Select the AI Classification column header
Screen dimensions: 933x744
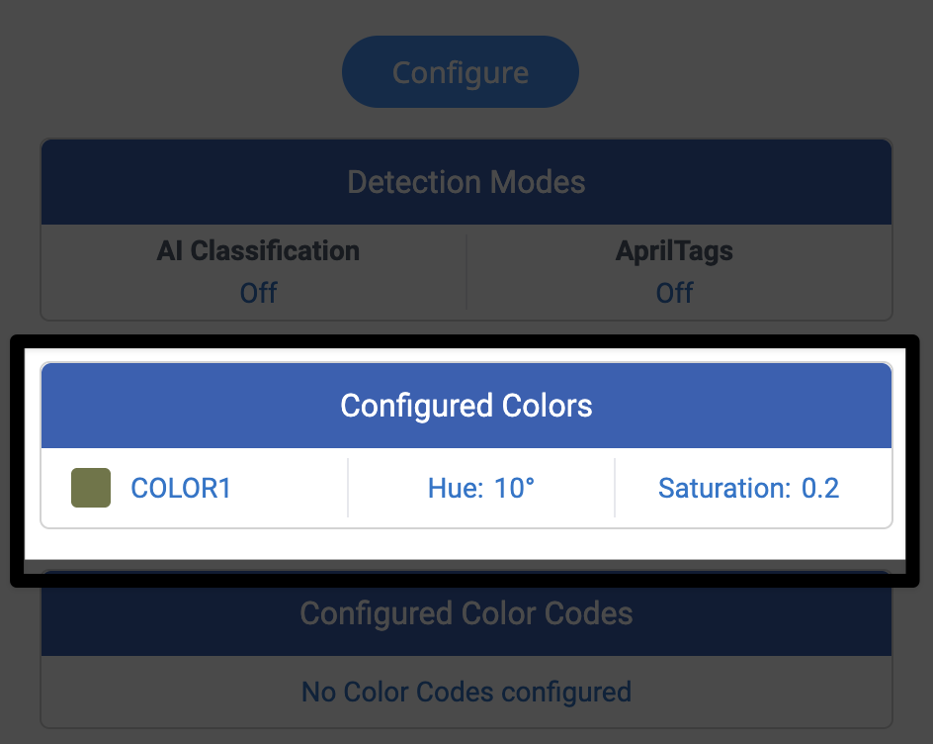257,250
